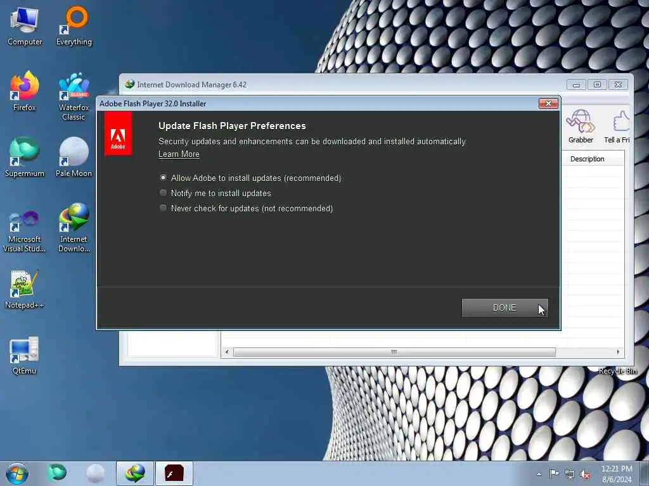This screenshot has width=649, height=486.
Task: Open the Computer desktop icon
Action: pyautogui.click(x=25, y=25)
